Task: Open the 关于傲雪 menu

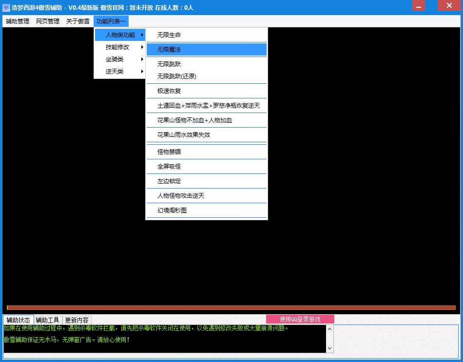Action: point(78,21)
